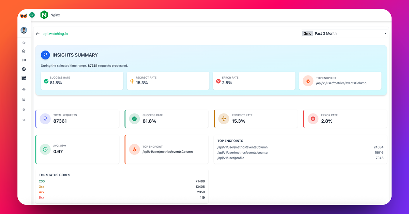Click the TOP ENDPOINTS heading
Viewport: 409px width, 214px height.
pos(230,141)
